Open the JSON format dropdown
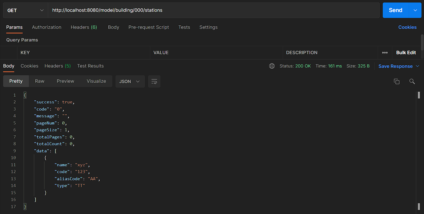 coord(130,81)
